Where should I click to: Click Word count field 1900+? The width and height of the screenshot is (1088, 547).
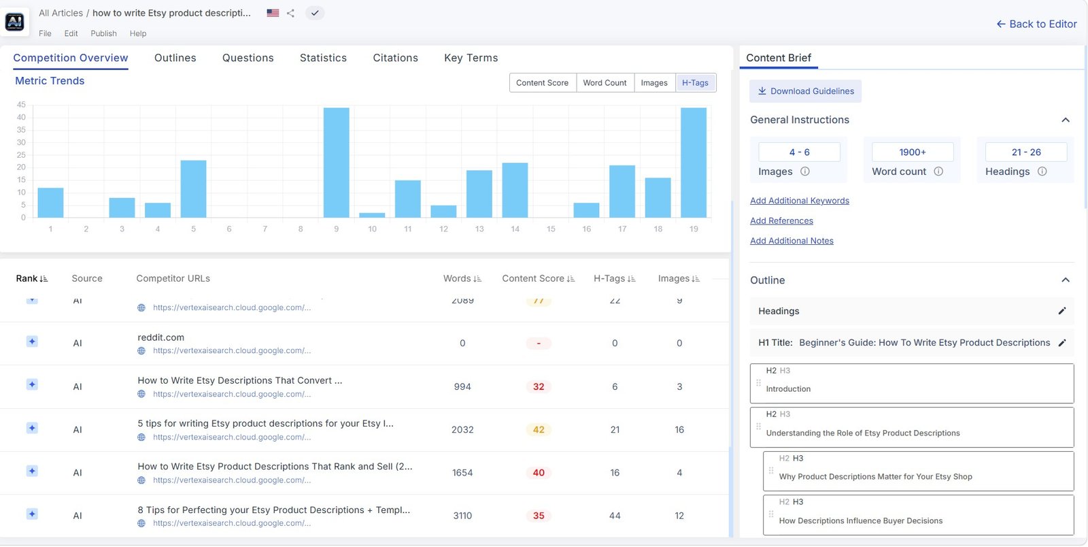(913, 152)
